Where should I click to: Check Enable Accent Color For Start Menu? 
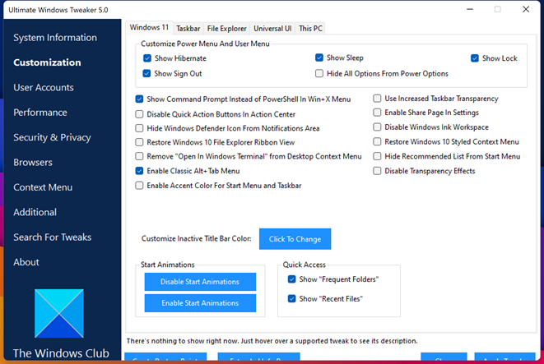click(x=139, y=186)
